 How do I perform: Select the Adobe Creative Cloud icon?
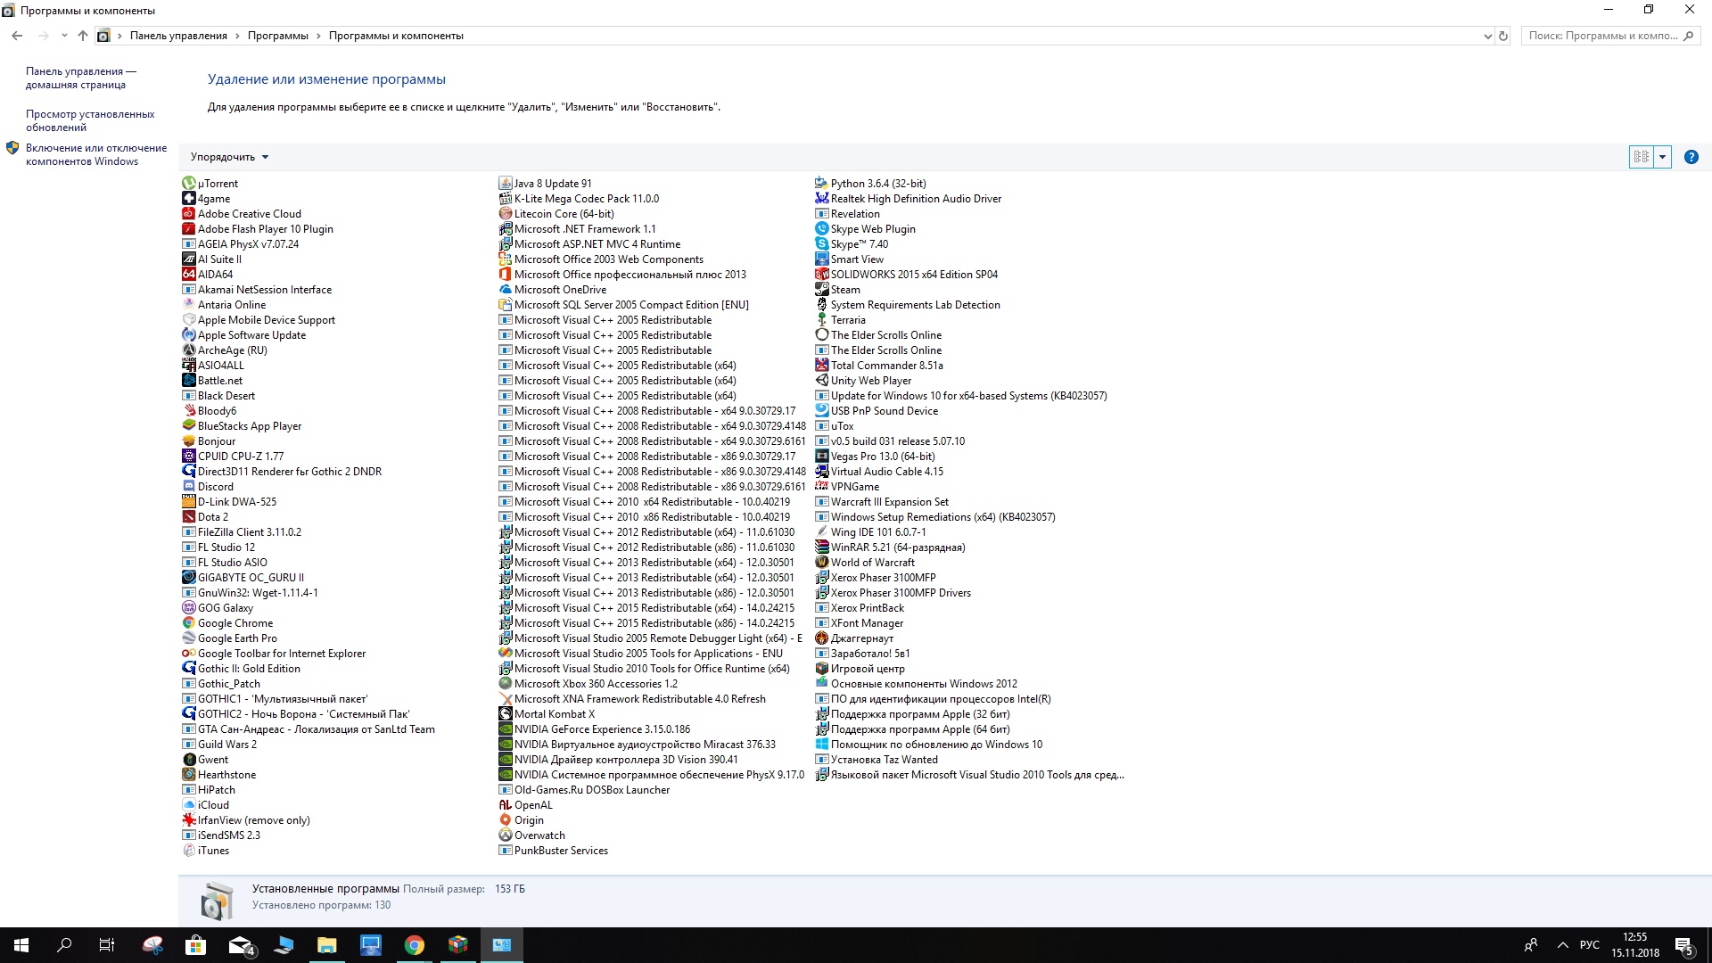pos(189,214)
